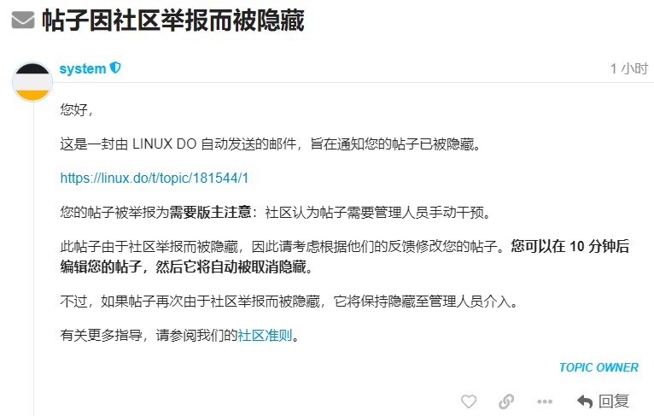Open the 社区准则 guidelines link
Image resolution: width=654 pixels, height=416 pixels.
tap(265, 335)
